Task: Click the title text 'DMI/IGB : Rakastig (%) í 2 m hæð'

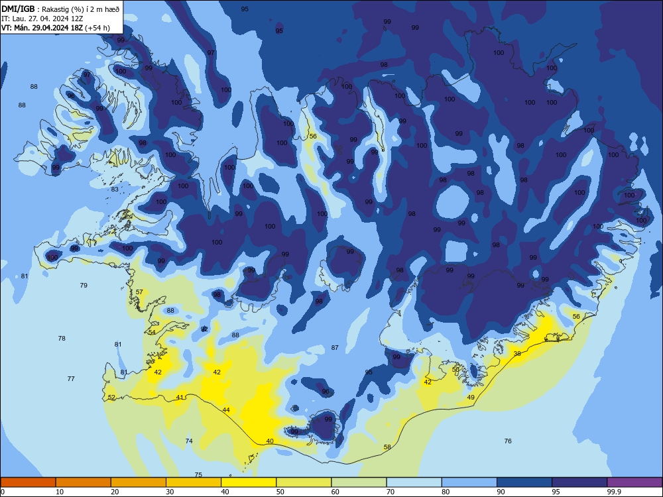Action: pos(61,9)
